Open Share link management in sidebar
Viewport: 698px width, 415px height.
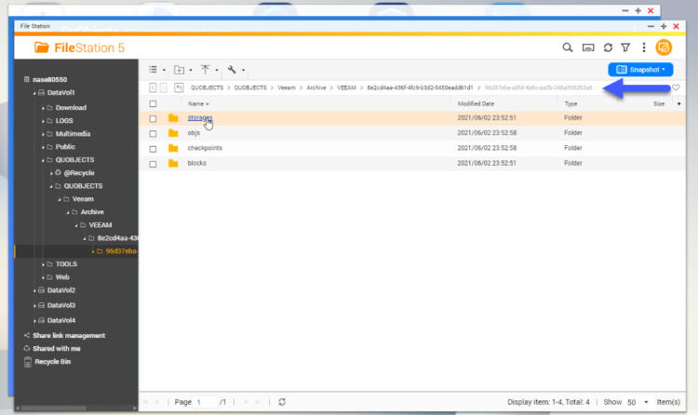click(69, 335)
